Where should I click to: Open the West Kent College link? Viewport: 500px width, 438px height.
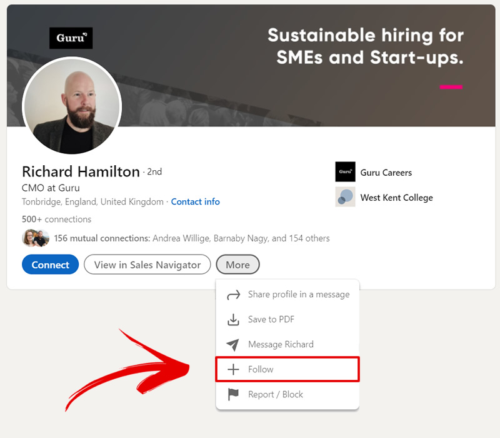(x=396, y=198)
